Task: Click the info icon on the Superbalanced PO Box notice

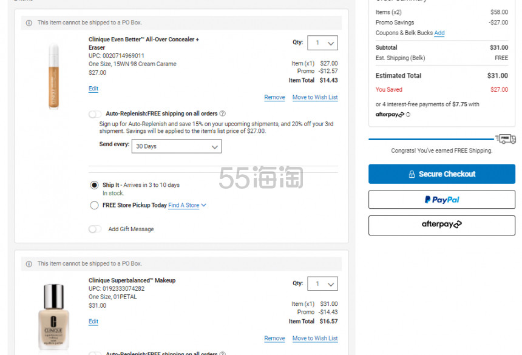Action: [x=29, y=264]
